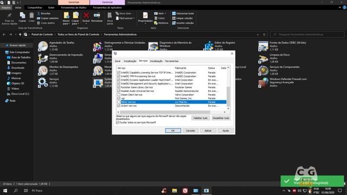Click Selecionar tudo in the ribbon
The width and height of the screenshot is (347, 195).
pos(183,14)
